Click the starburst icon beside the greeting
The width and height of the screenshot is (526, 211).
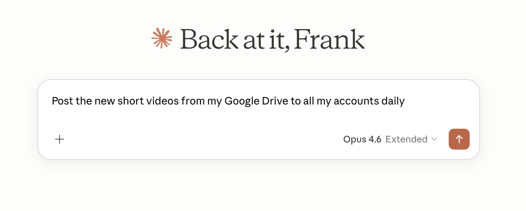pos(162,39)
